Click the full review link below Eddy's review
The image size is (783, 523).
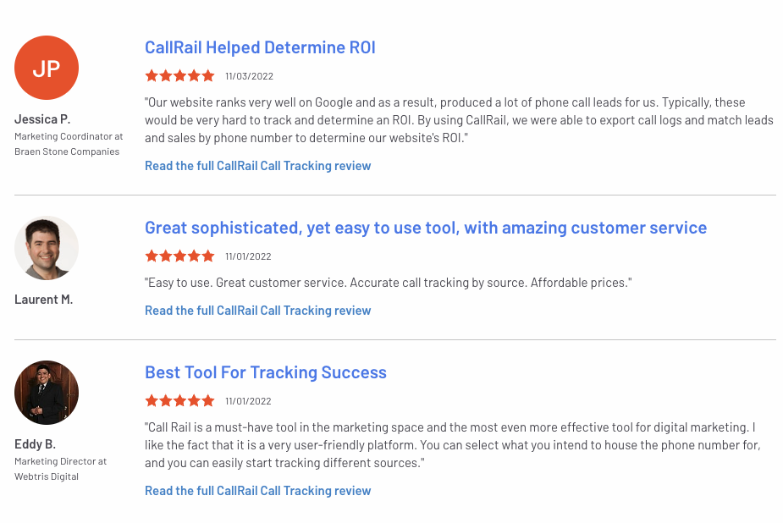pyautogui.click(x=257, y=490)
